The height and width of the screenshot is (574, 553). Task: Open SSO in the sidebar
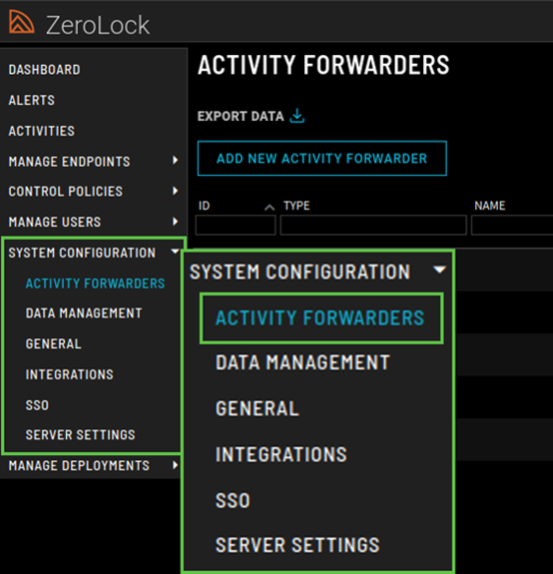tap(37, 405)
